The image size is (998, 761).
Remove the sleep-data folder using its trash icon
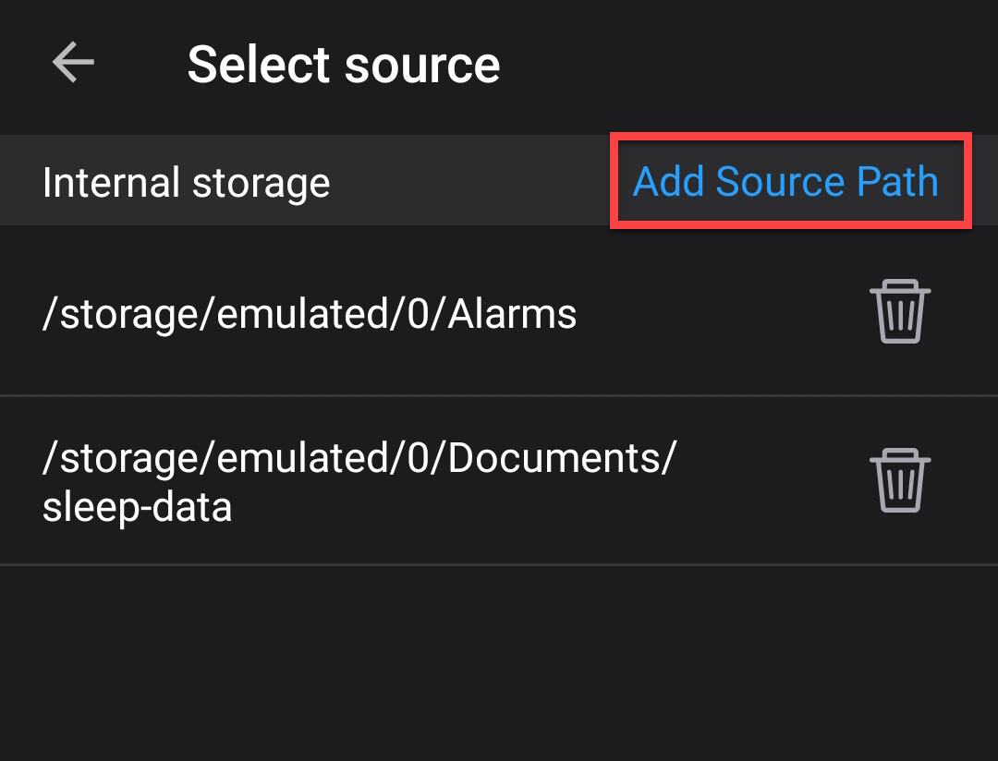[900, 478]
